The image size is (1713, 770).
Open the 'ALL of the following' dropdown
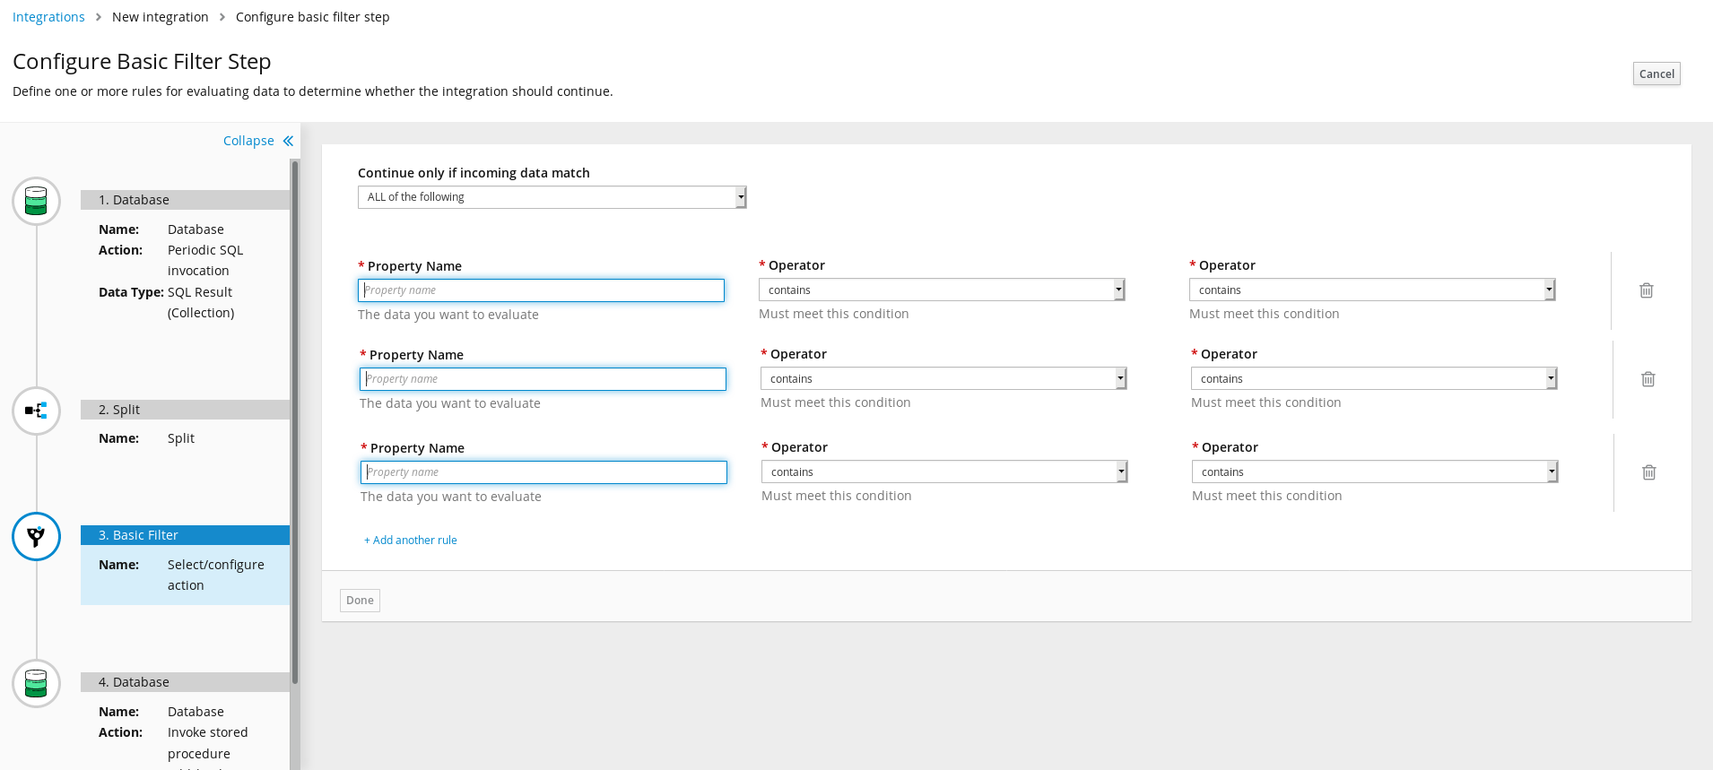[552, 197]
